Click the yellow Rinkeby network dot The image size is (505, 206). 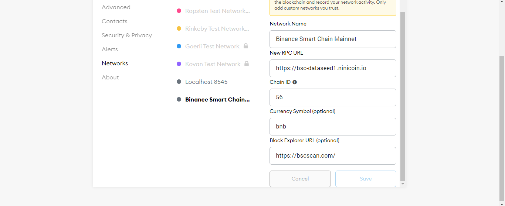click(179, 29)
